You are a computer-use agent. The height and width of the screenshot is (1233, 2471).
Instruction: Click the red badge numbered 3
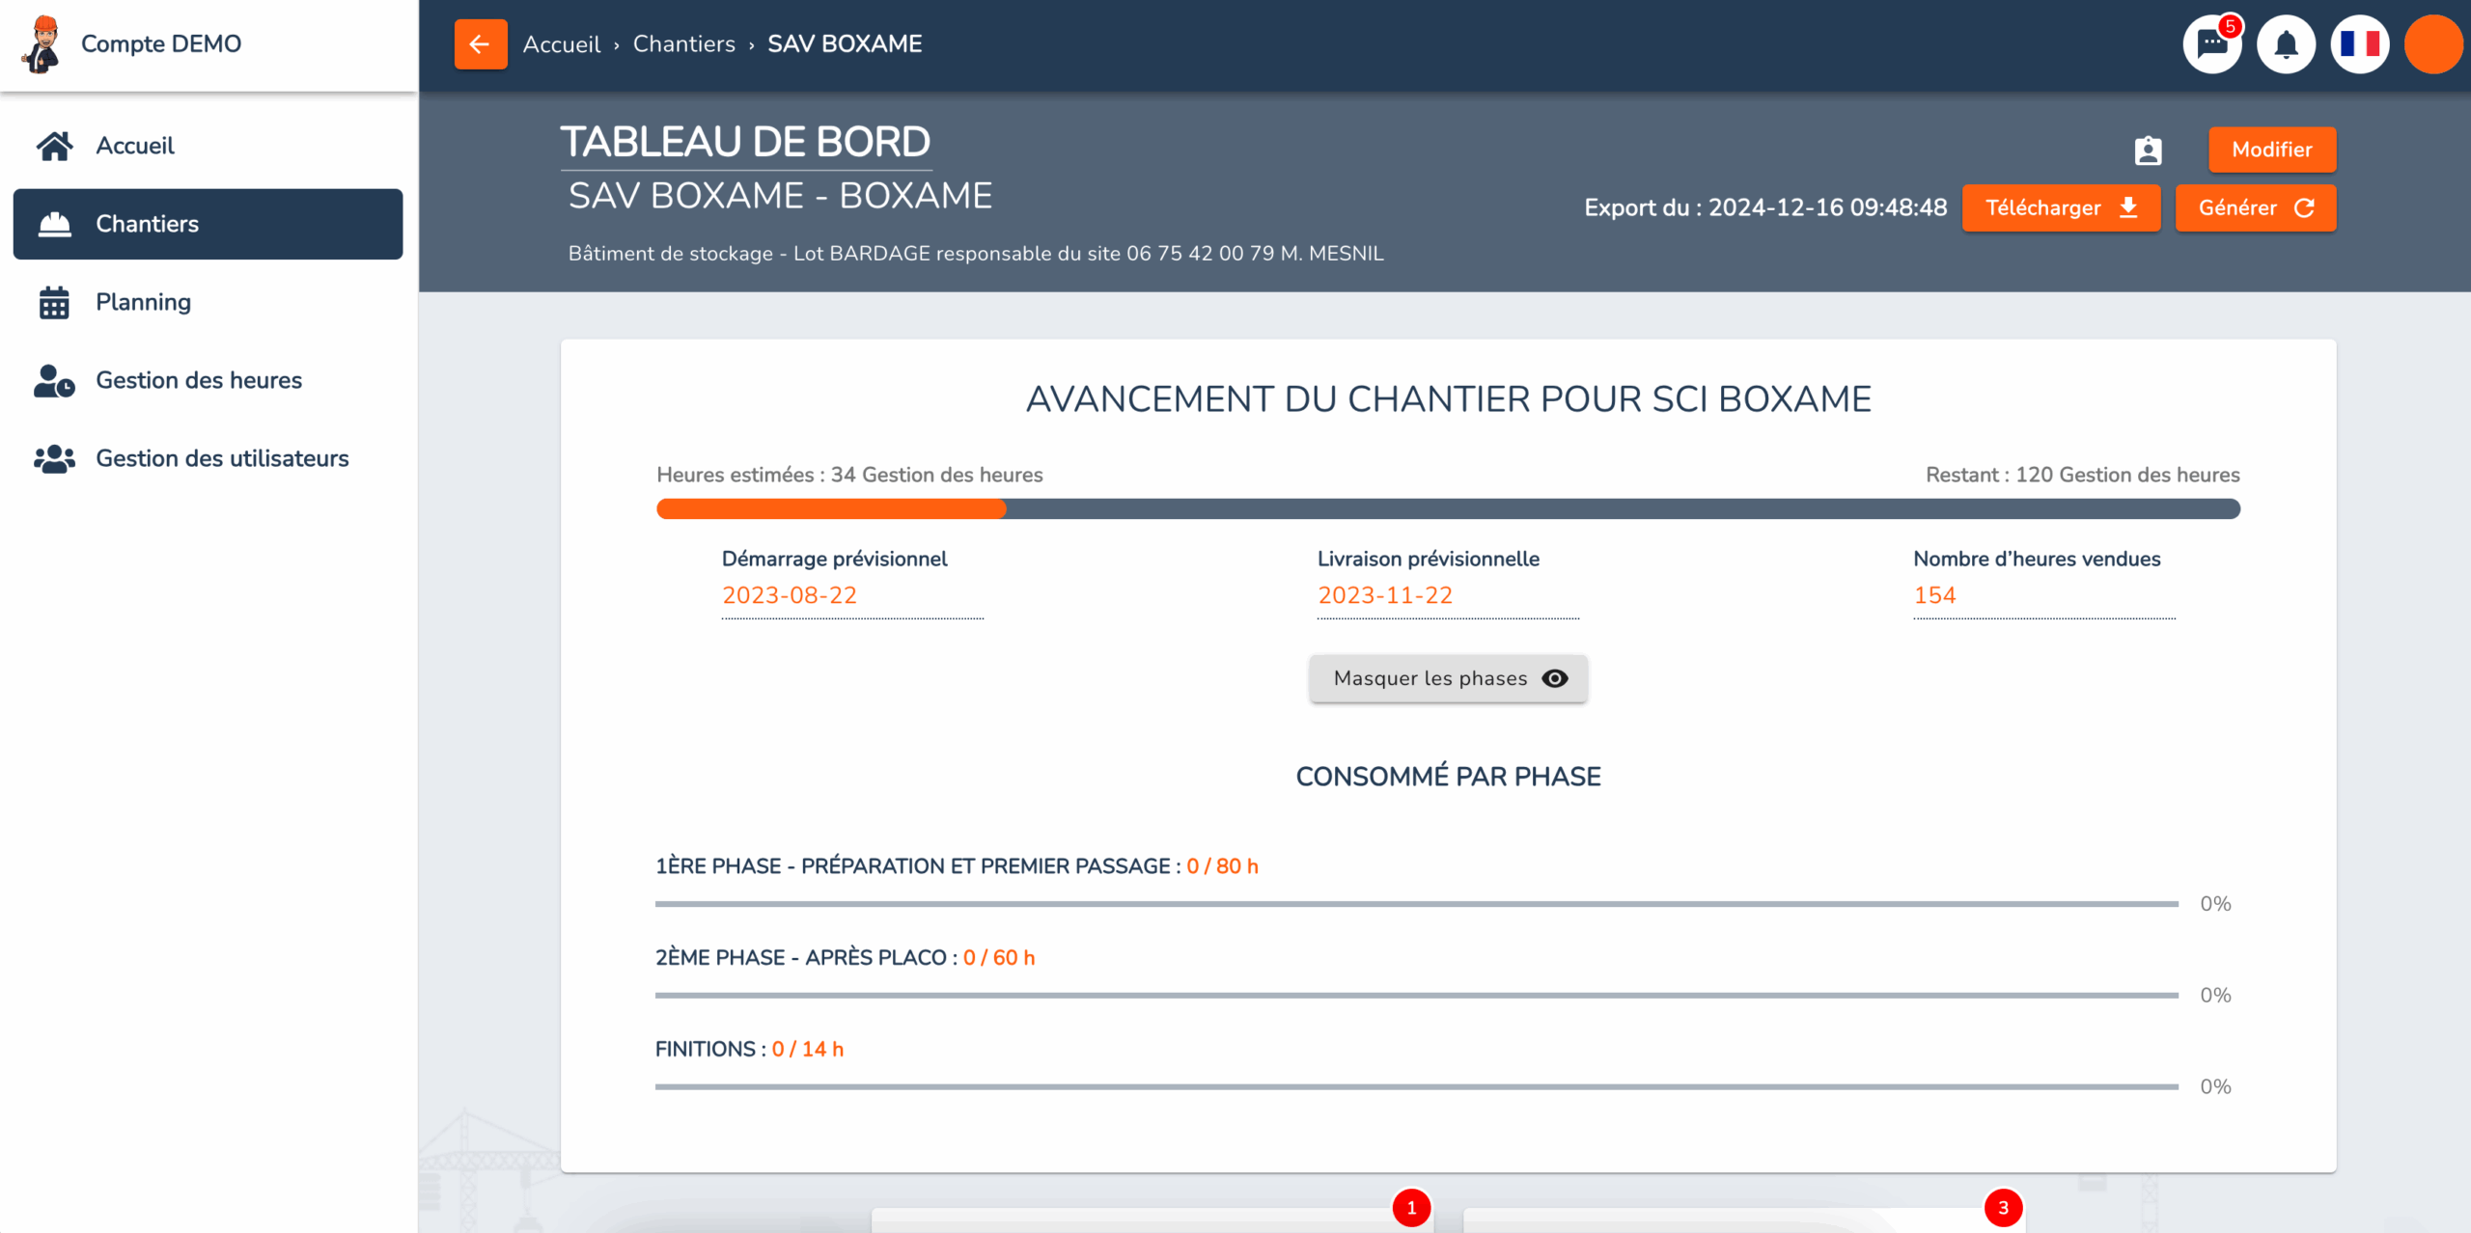pyautogui.click(x=2003, y=1208)
